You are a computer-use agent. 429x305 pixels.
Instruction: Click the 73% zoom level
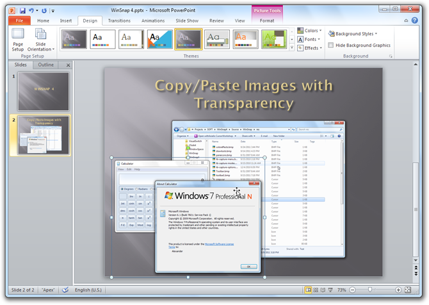pos(341,290)
